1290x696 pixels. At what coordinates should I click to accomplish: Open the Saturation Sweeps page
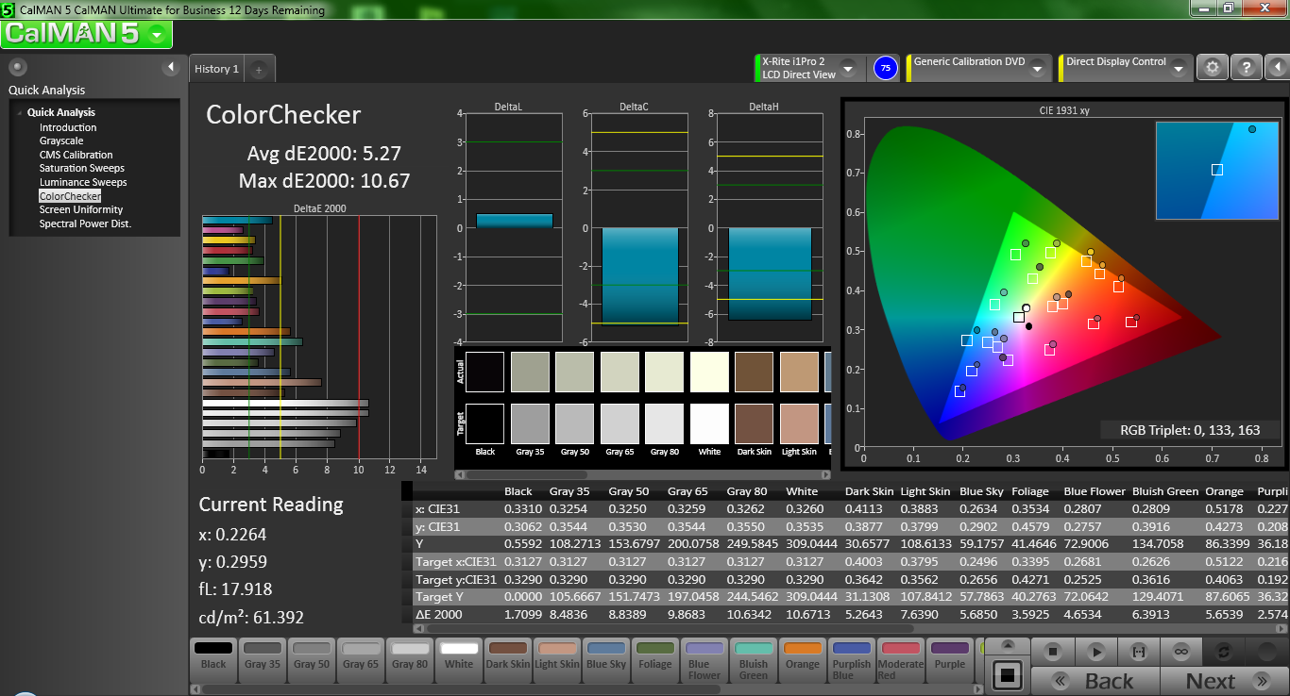pyautogui.click(x=82, y=169)
